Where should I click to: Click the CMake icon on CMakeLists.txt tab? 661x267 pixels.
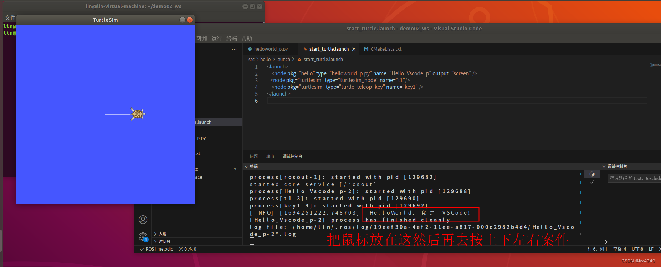pos(366,49)
